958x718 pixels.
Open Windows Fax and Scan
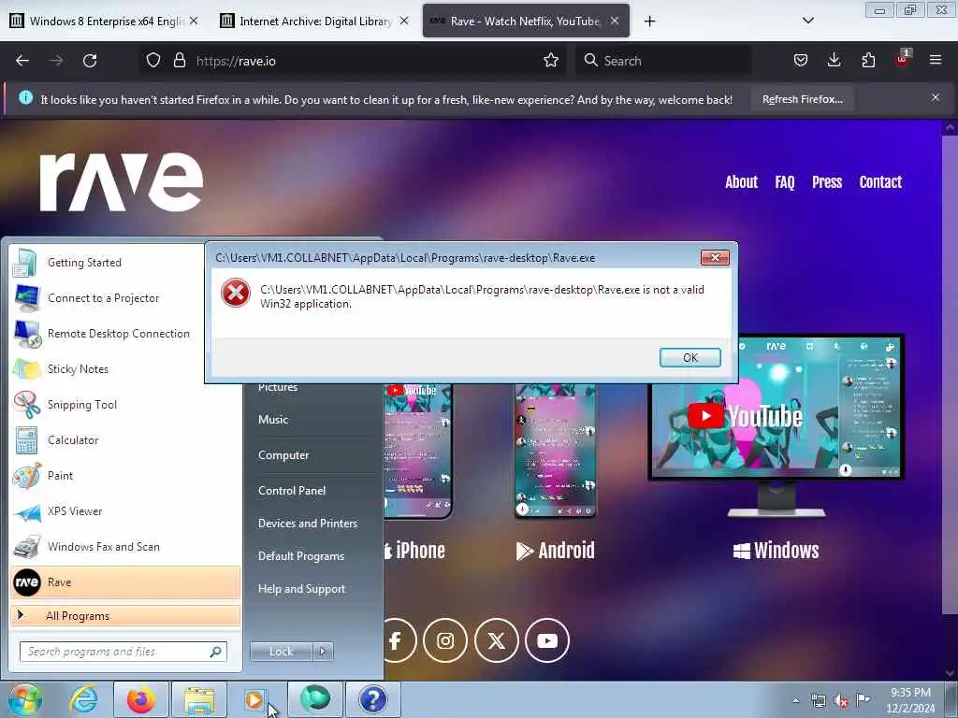[x=125, y=546]
